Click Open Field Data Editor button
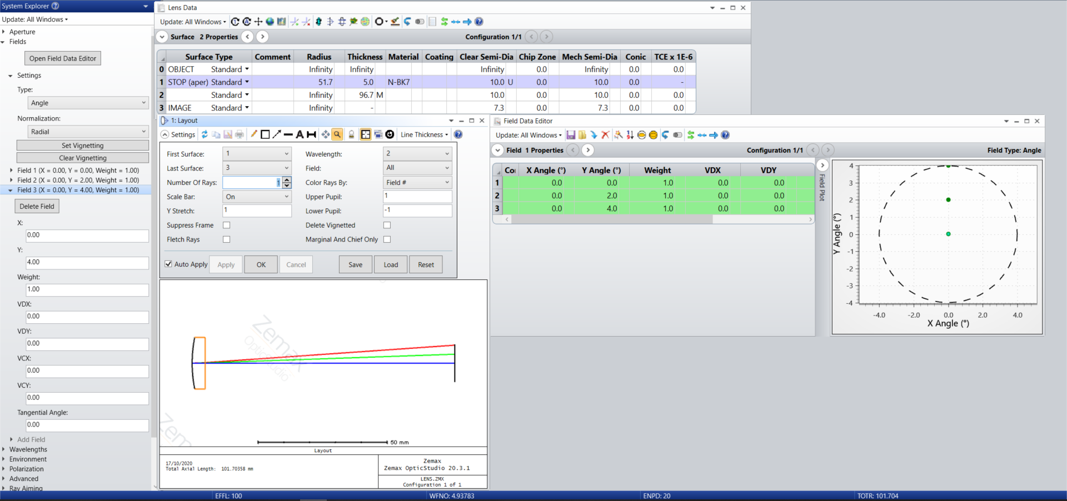The image size is (1067, 501). [x=63, y=58]
